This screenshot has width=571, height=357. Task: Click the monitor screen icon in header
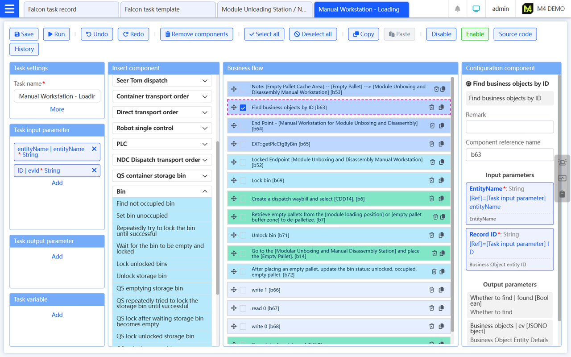tap(476, 9)
